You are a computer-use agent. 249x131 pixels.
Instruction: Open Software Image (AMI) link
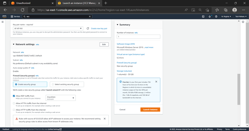126,44
